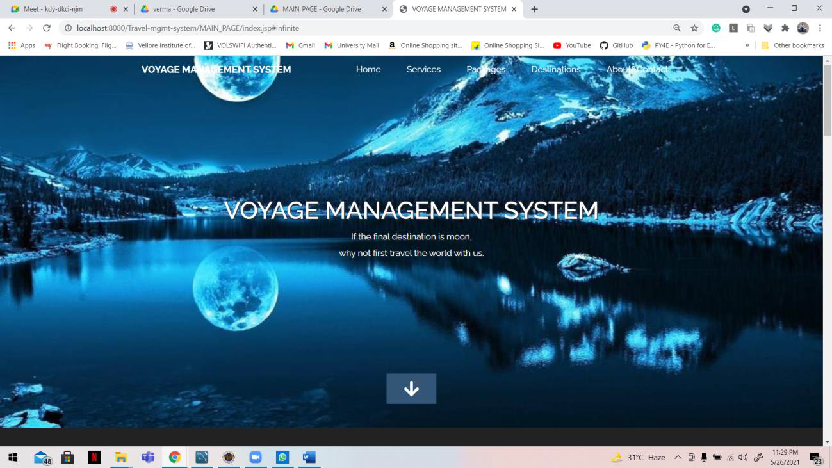Open the Chrome Extensions puzzle icon
832x468 pixels.
(x=785, y=28)
